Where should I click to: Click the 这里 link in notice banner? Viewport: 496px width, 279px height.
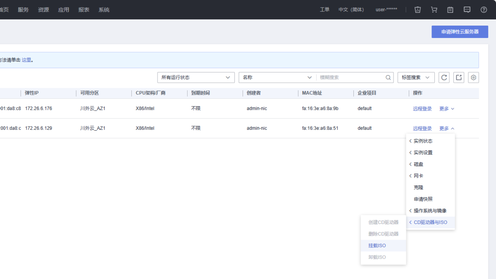click(x=26, y=60)
